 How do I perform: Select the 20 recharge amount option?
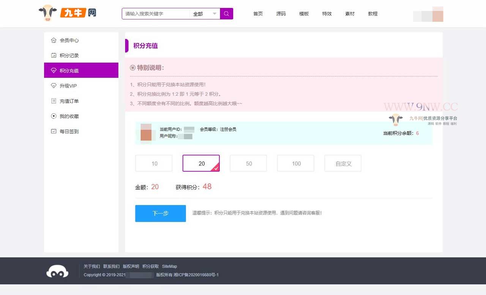[201, 163]
